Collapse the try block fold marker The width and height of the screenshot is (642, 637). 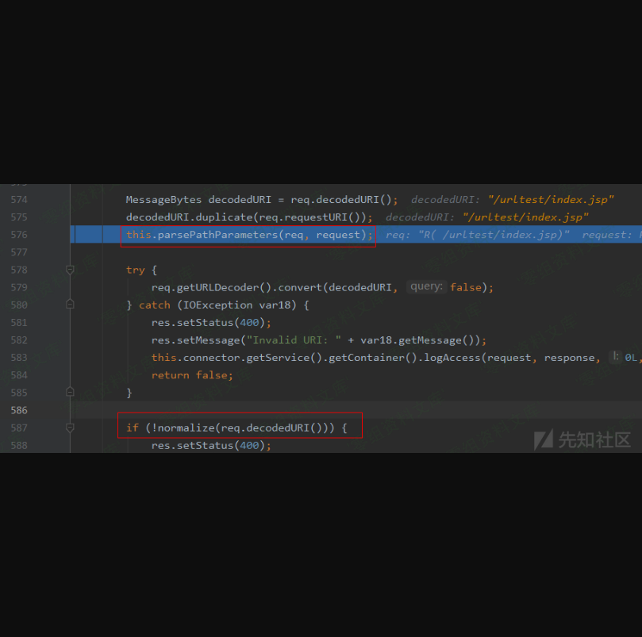(x=70, y=270)
